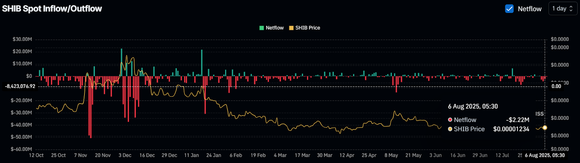This screenshot has width=580, height=163.
Task: Click the $10.00M y-axis label
Action: pos(22,64)
